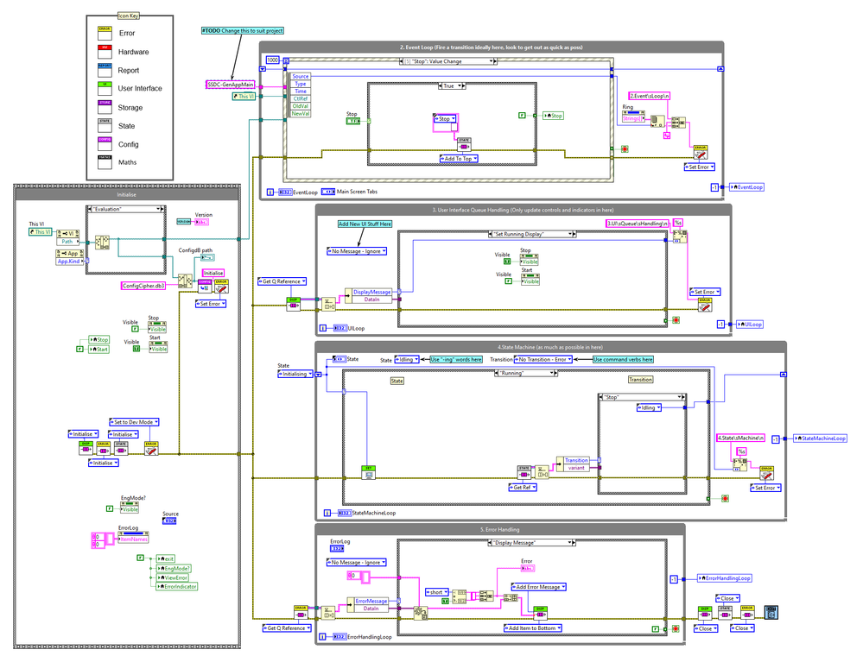
Task: Click the 1000 timeout constant in Event Loop
Action: coord(273,60)
